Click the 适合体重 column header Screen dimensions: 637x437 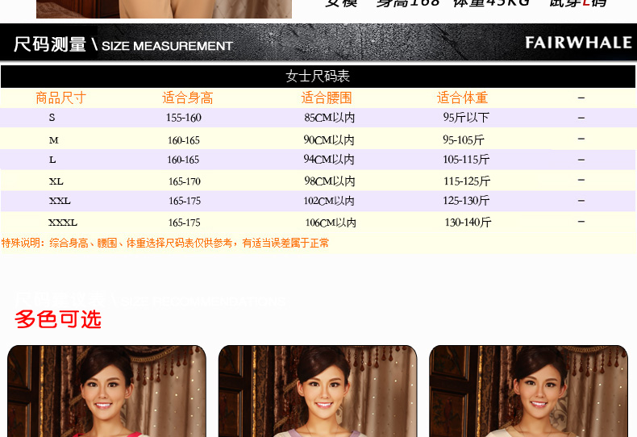click(462, 98)
